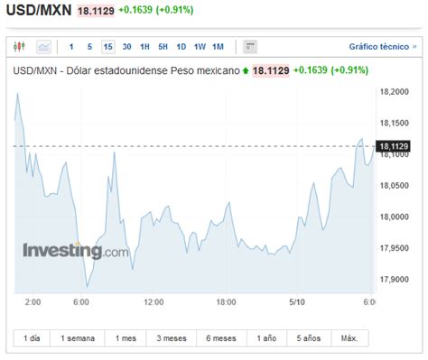Select the 3 meses range button
Image resolution: width=428 pixels, height=360 pixels.
pyautogui.click(x=172, y=338)
